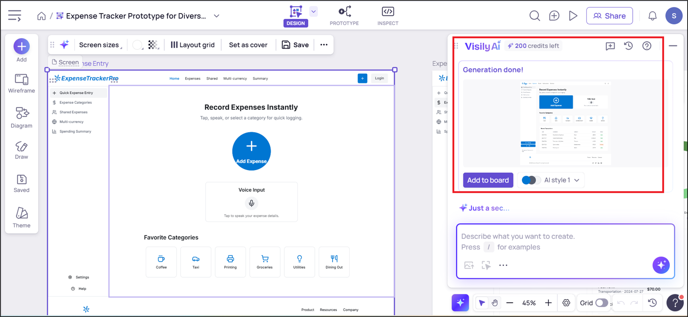Select Quick Expense Entry sidebar item
Image resolution: width=688 pixels, height=317 pixels.
point(79,93)
